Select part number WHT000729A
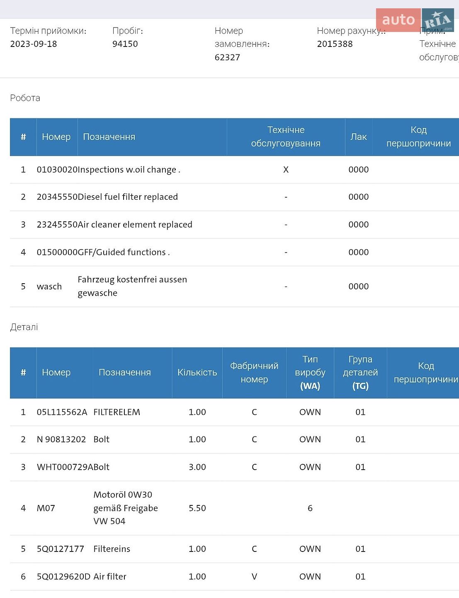 [65, 467]
